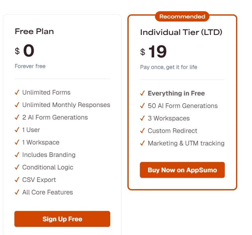Click the 3 Workspaces feature text
252x235 pixels.
click(168, 118)
